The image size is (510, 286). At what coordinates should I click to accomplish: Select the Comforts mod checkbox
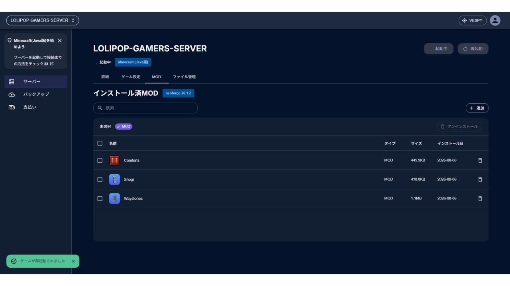[x=100, y=160]
